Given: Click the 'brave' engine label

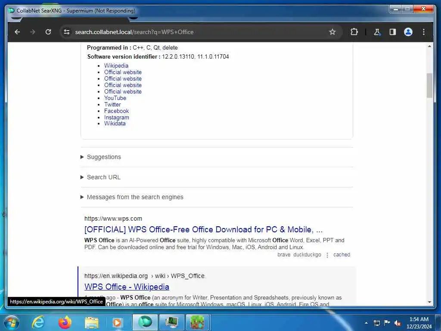Looking at the screenshot, I should tap(284, 255).
